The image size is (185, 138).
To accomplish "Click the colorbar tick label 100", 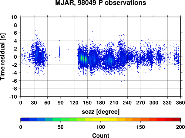I will (101, 127).
